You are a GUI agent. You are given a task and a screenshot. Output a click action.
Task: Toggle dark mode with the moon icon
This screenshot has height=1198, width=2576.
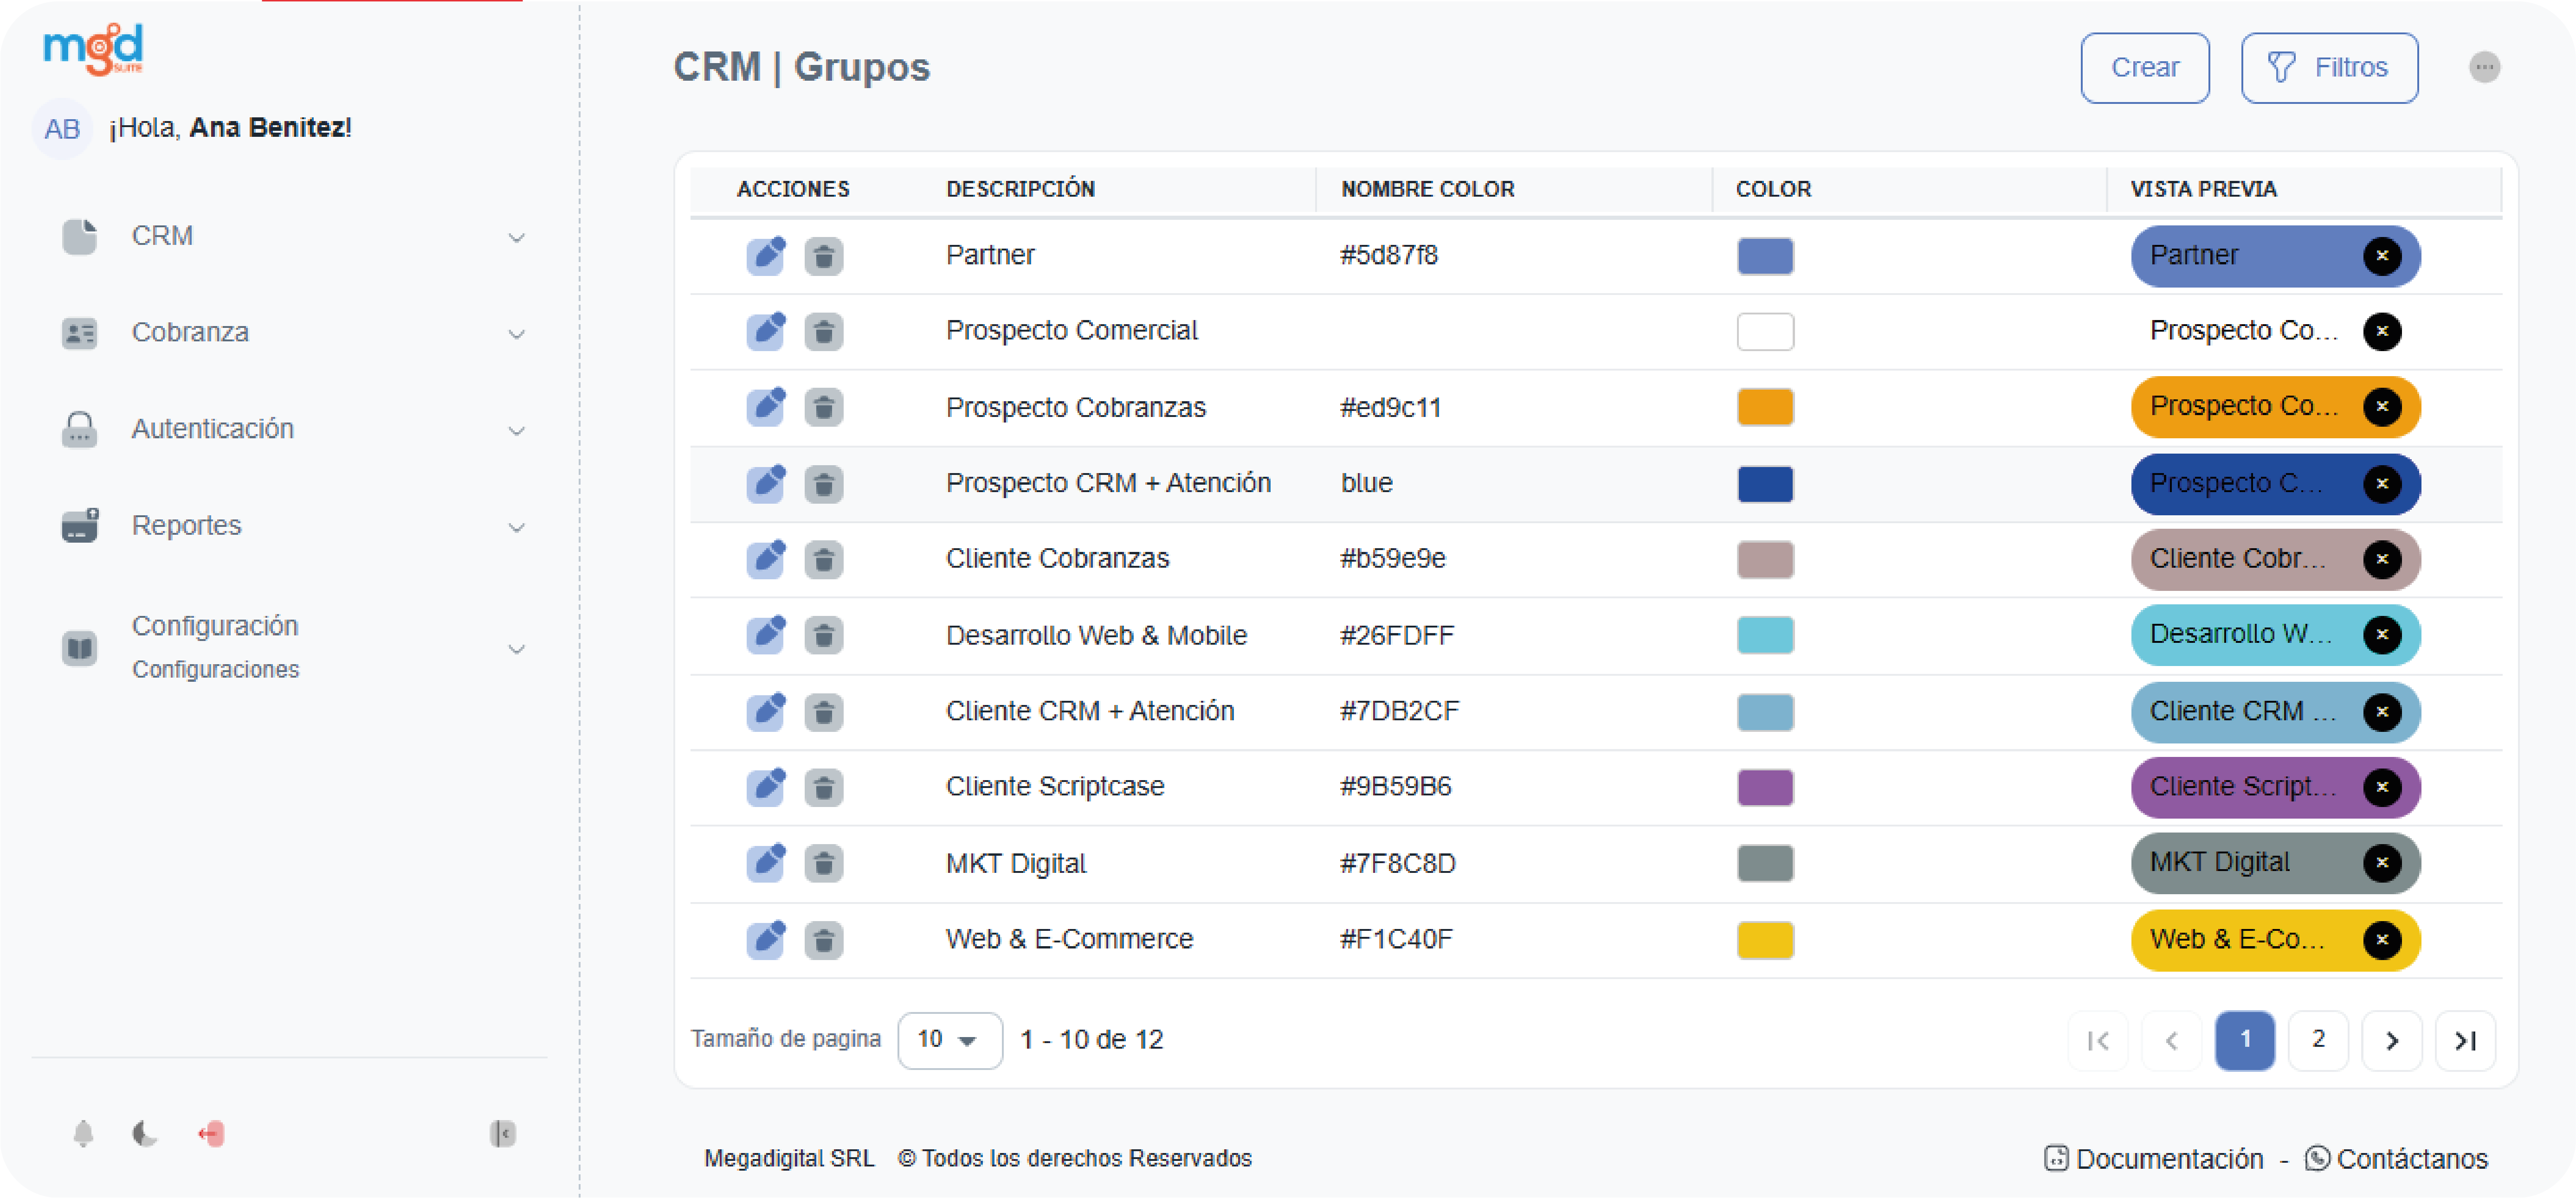[145, 1133]
